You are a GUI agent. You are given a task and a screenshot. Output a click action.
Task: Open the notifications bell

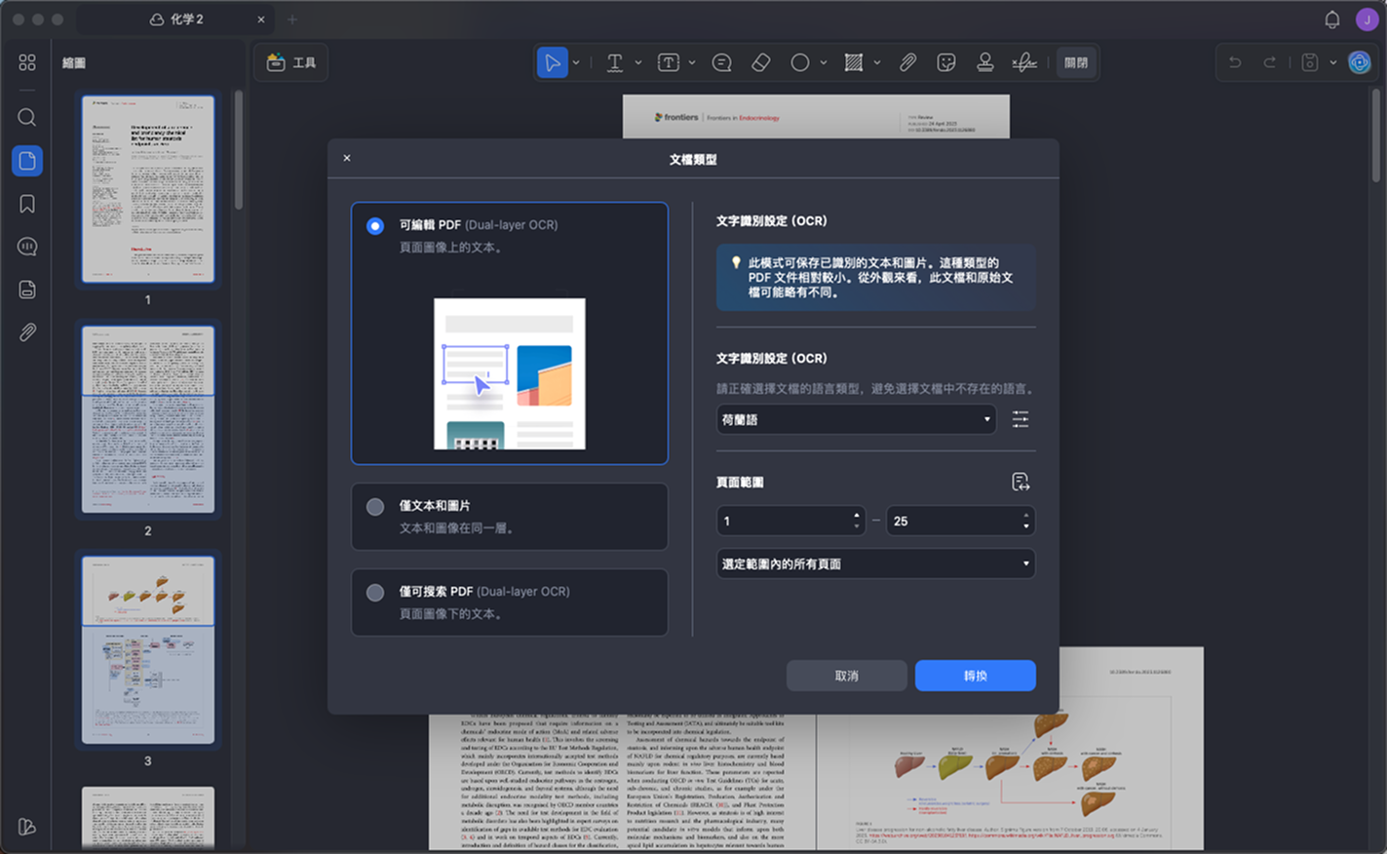1331,19
